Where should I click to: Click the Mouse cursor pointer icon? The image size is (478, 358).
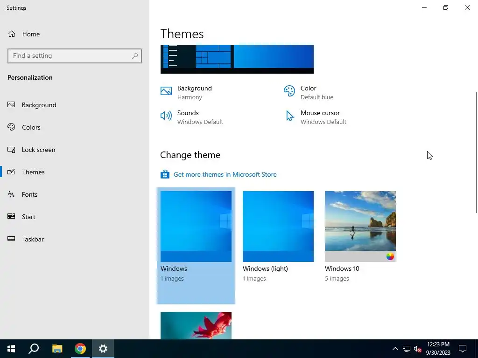[x=289, y=116]
